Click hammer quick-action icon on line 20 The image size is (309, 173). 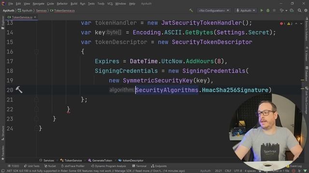[19, 90]
